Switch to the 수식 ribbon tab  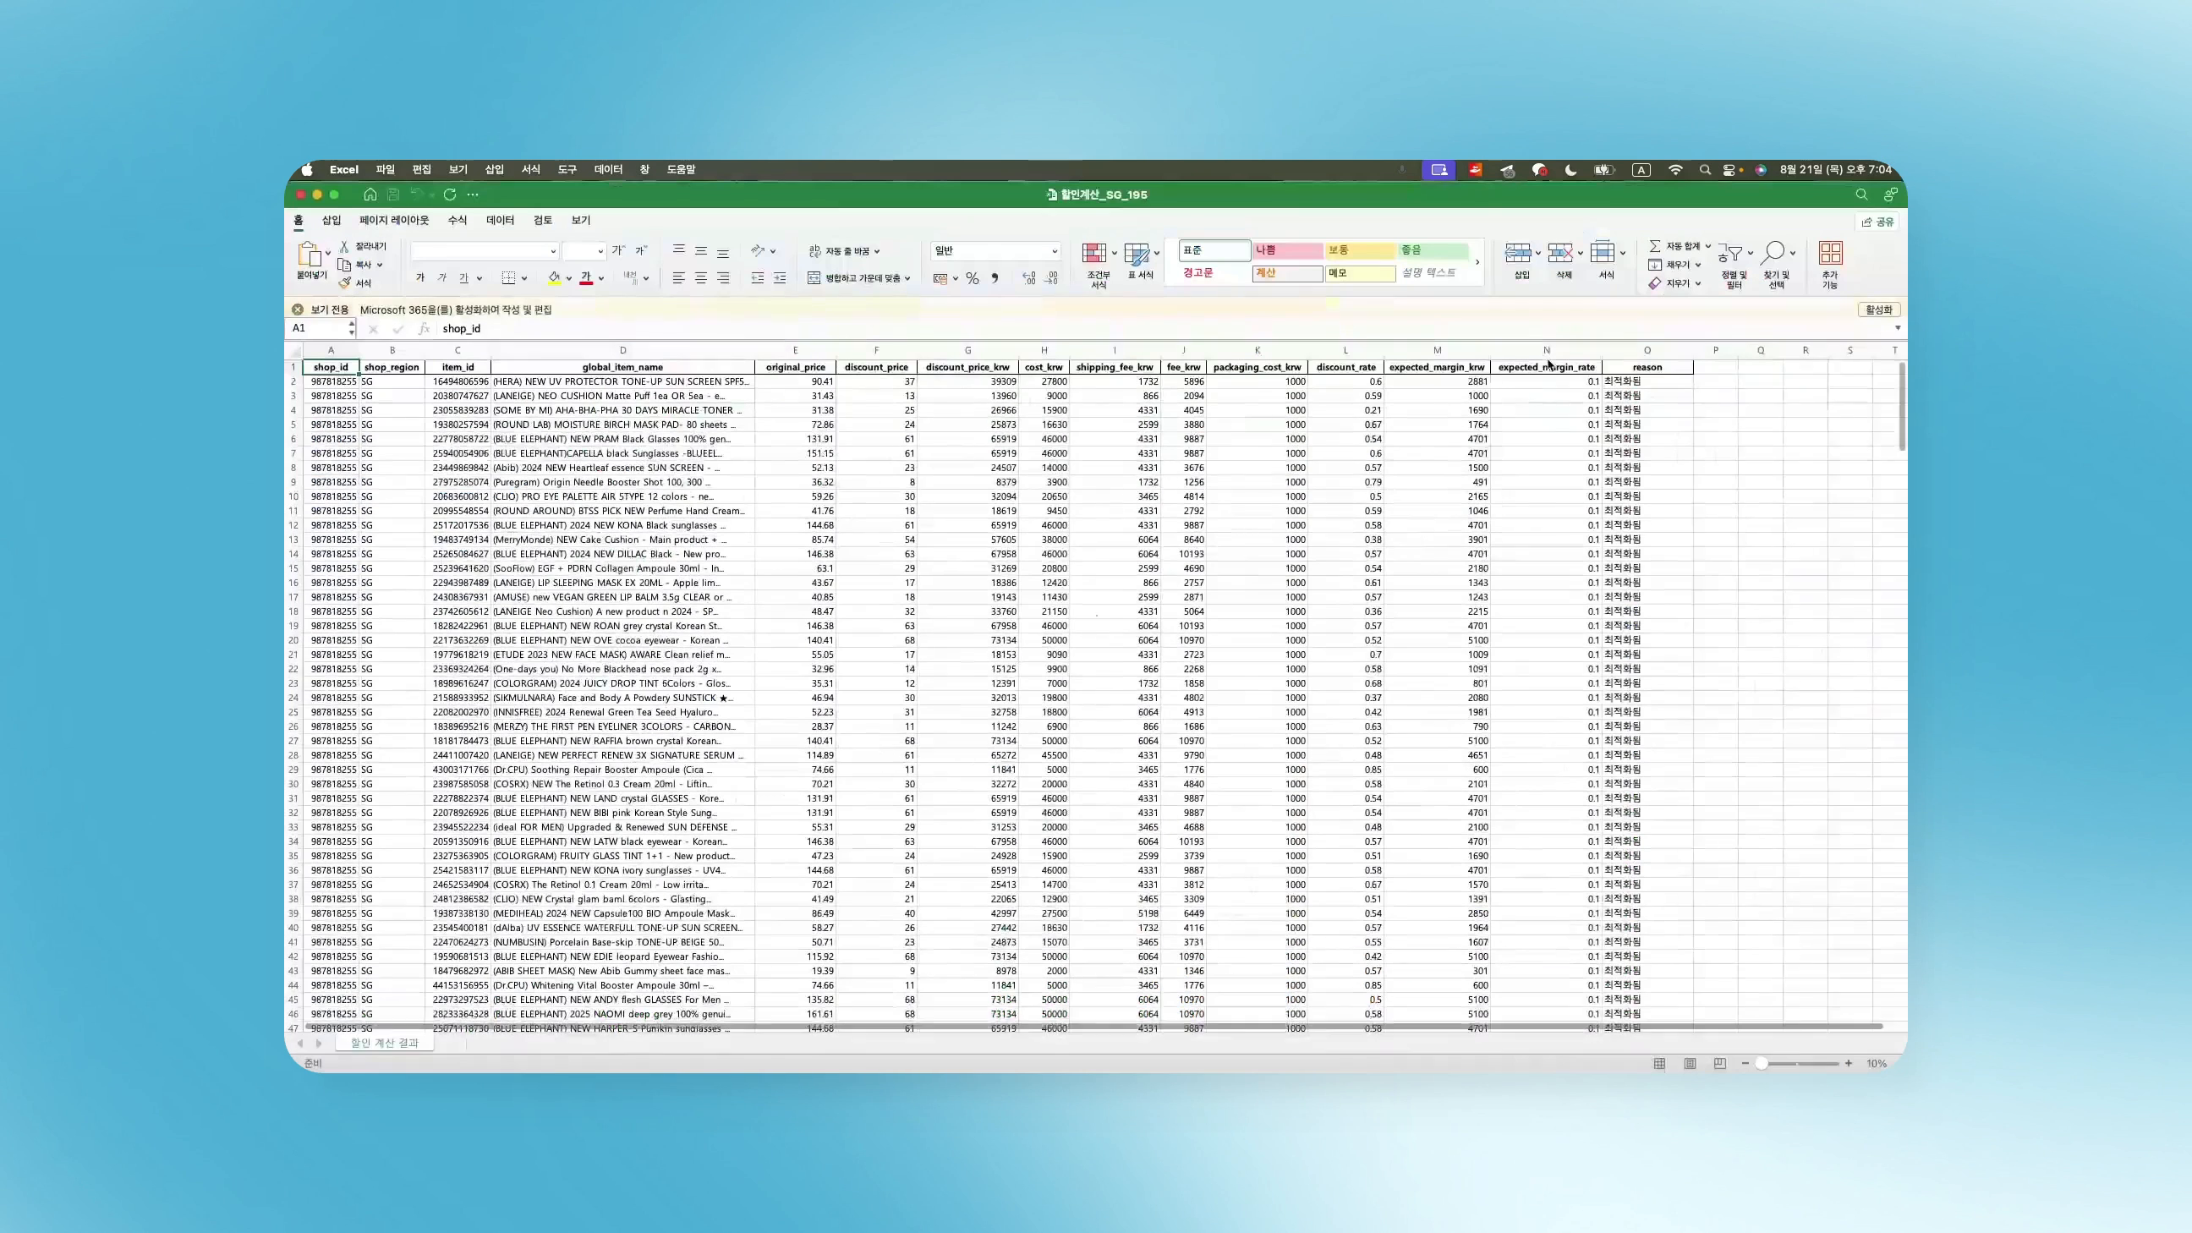(458, 221)
